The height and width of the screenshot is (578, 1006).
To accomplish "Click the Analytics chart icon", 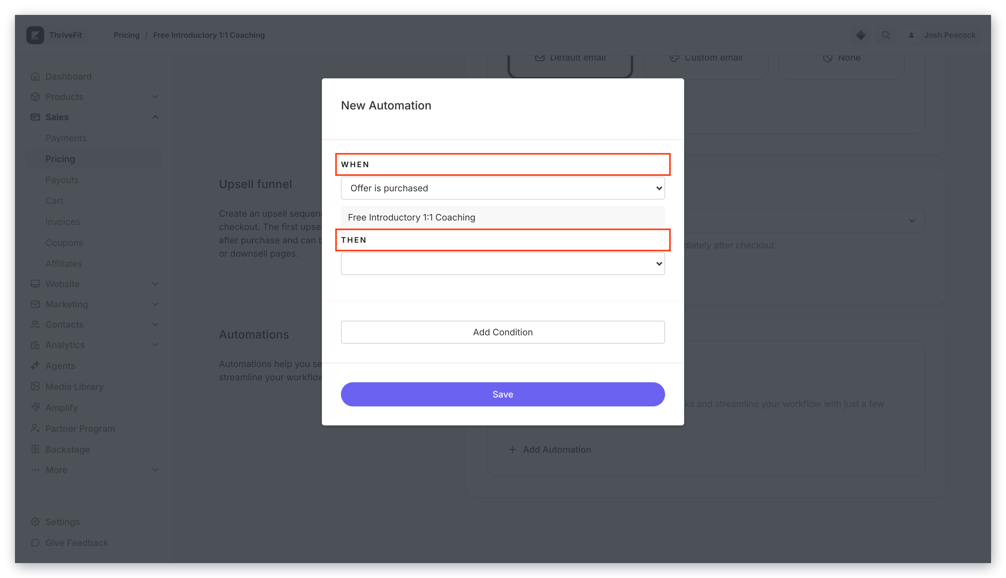I will tap(35, 345).
